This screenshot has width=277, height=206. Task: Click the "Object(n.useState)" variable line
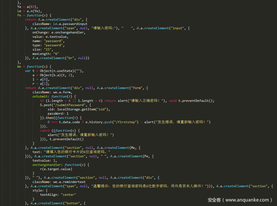[x=54, y=71]
